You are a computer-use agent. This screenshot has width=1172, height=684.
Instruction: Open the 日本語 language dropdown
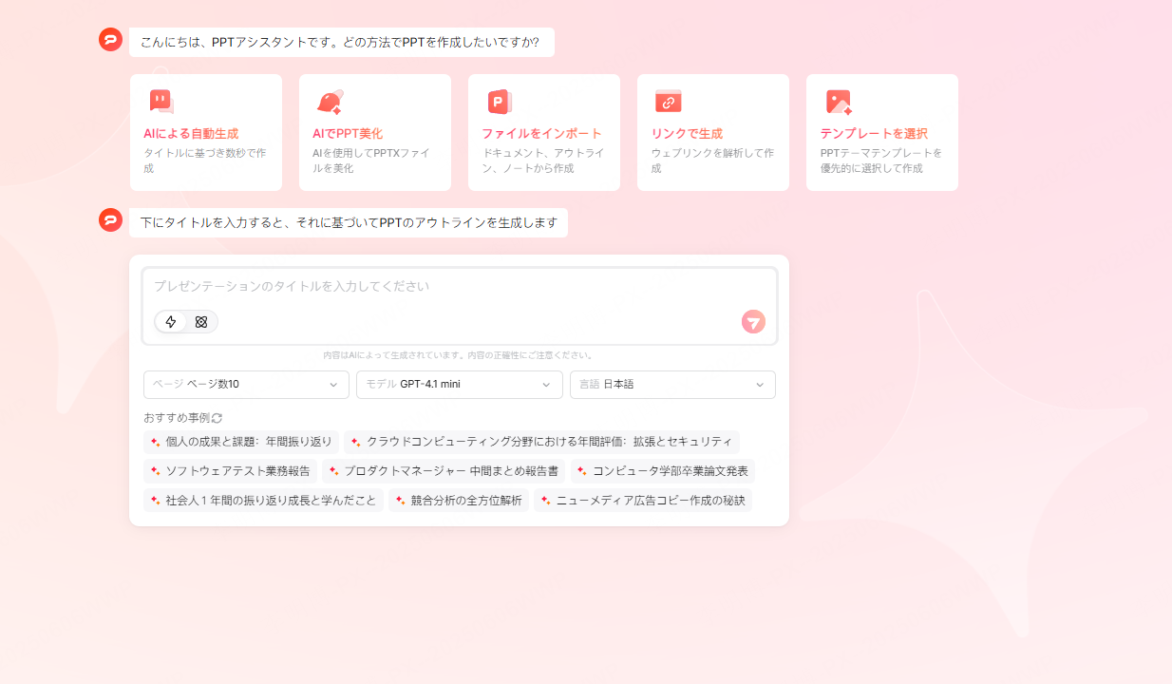pos(672,385)
